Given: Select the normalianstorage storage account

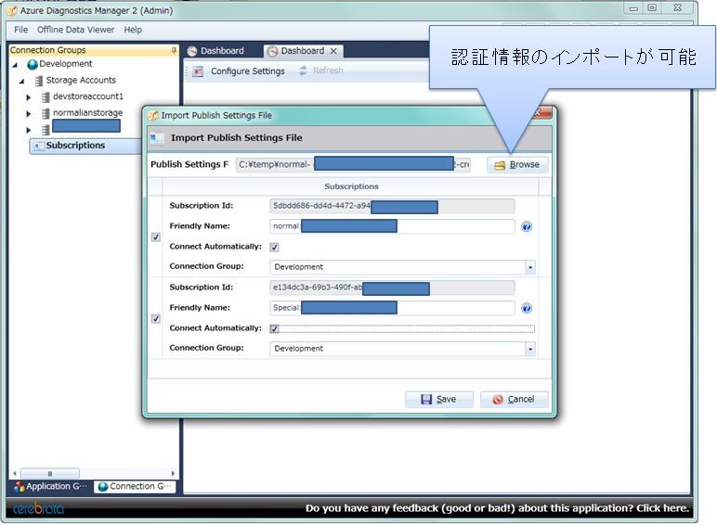Looking at the screenshot, I should 88,113.
